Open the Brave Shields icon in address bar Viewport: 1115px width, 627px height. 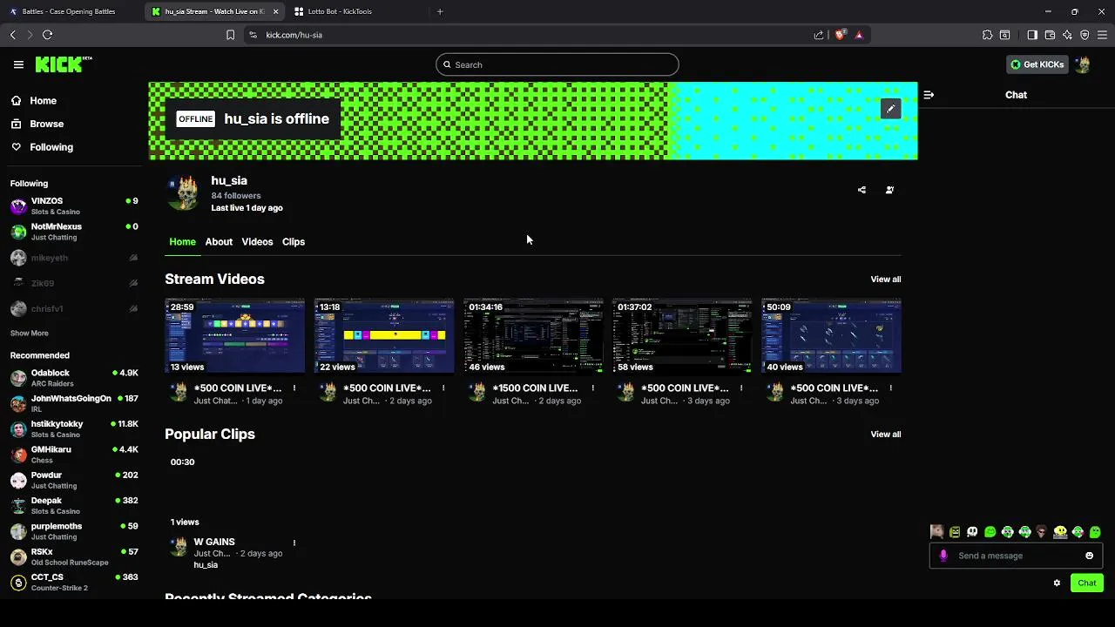point(840,35)
